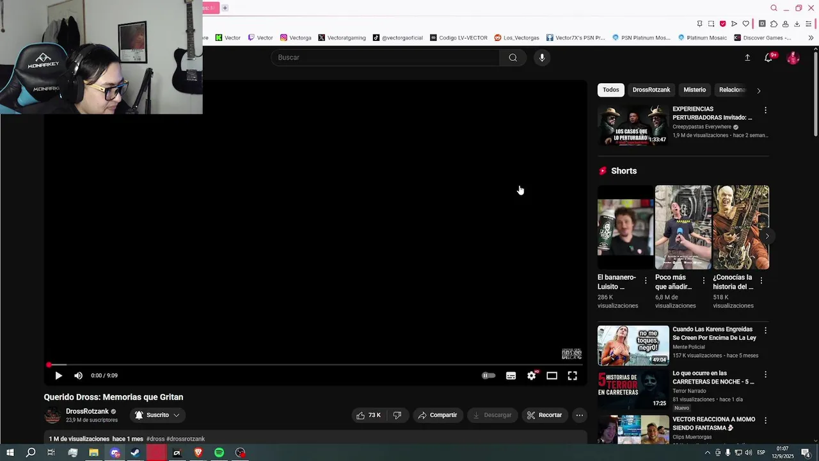819x461 pixels.
Task: Open the YouTube account avatar menu
Action: tap(793, 58)
